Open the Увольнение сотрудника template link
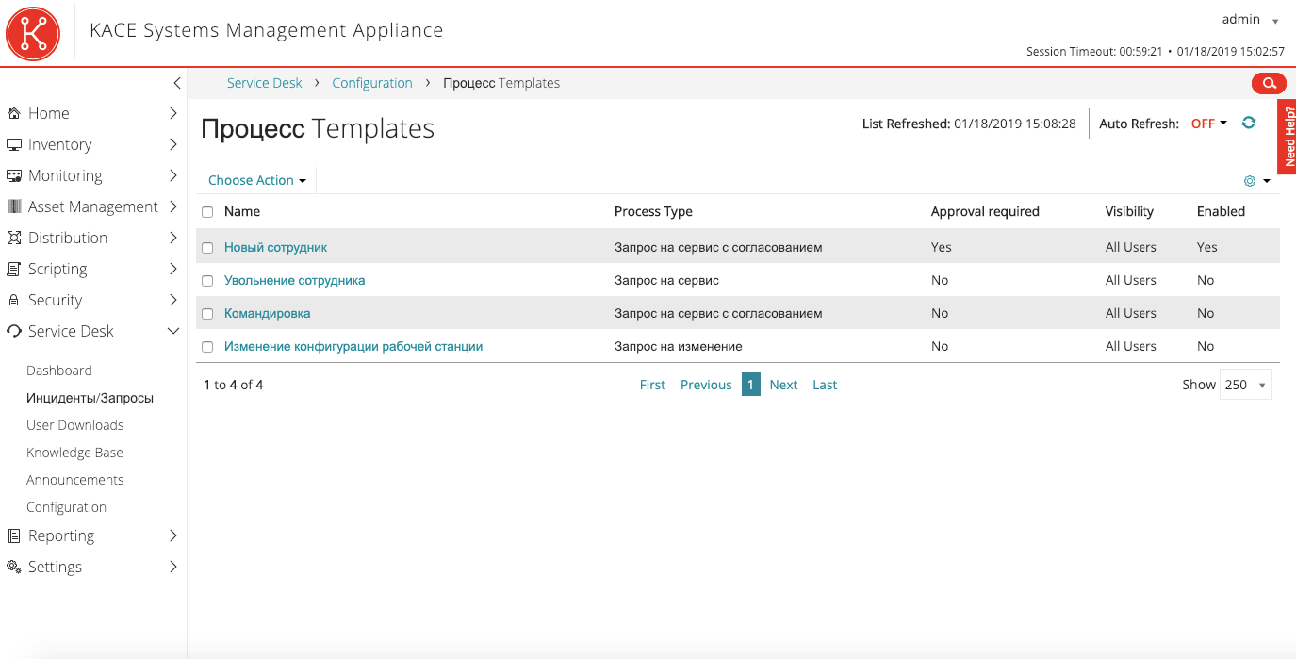Viewport: 1296px width, 659px height. 294,280
